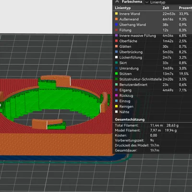Toggle Überhang Wand blue swatch
This screenshot has width=192, height=192.
coord(116,24)
